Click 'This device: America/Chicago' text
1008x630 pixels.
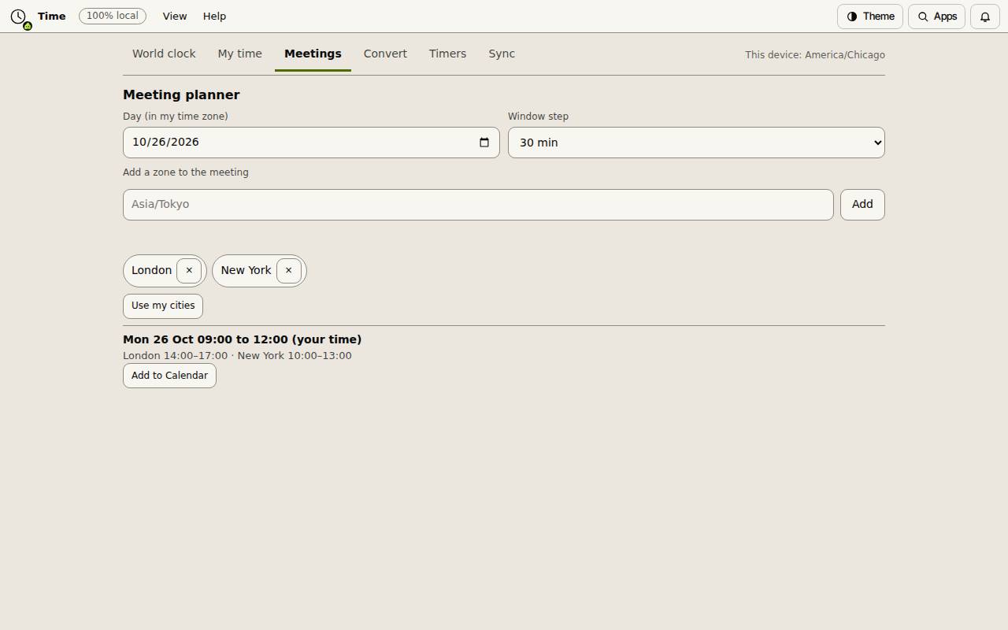point(815,55)
